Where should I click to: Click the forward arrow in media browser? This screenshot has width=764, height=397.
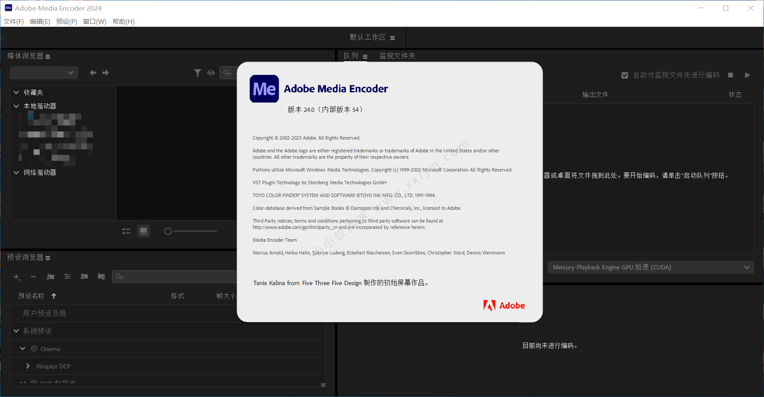click(x=106, y=73)
